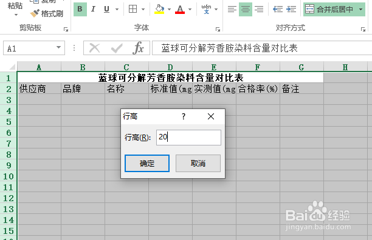
Task: Open 粘贴 paste options dropdown arrow
Action: [16, 15]
